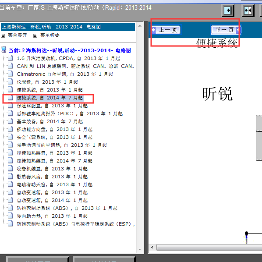Viewport: 262px width, 262px height.
Task: Open 防抱死制动系统（ABS）与电控行车稳定系统（ESP）entry
Action: tap(75, 224)
